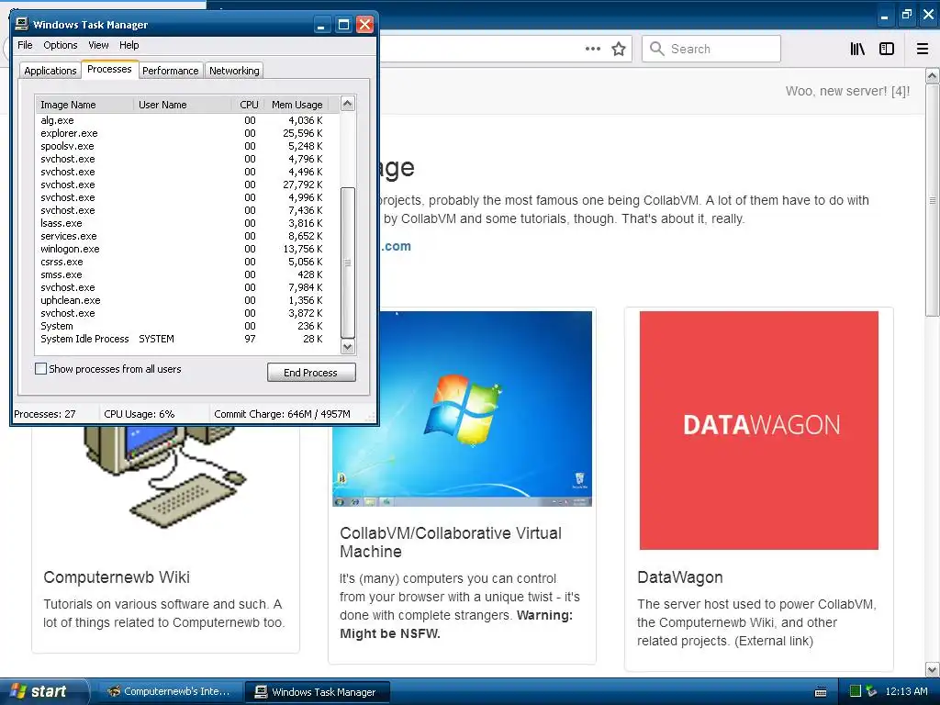Sort by the Mem Usage column header
Viewport: 940px width, 705px height.
click(x=297, y=105)
